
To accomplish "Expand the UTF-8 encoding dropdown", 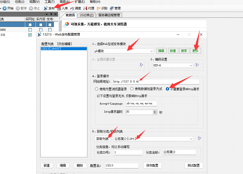I will pos(191,65).
